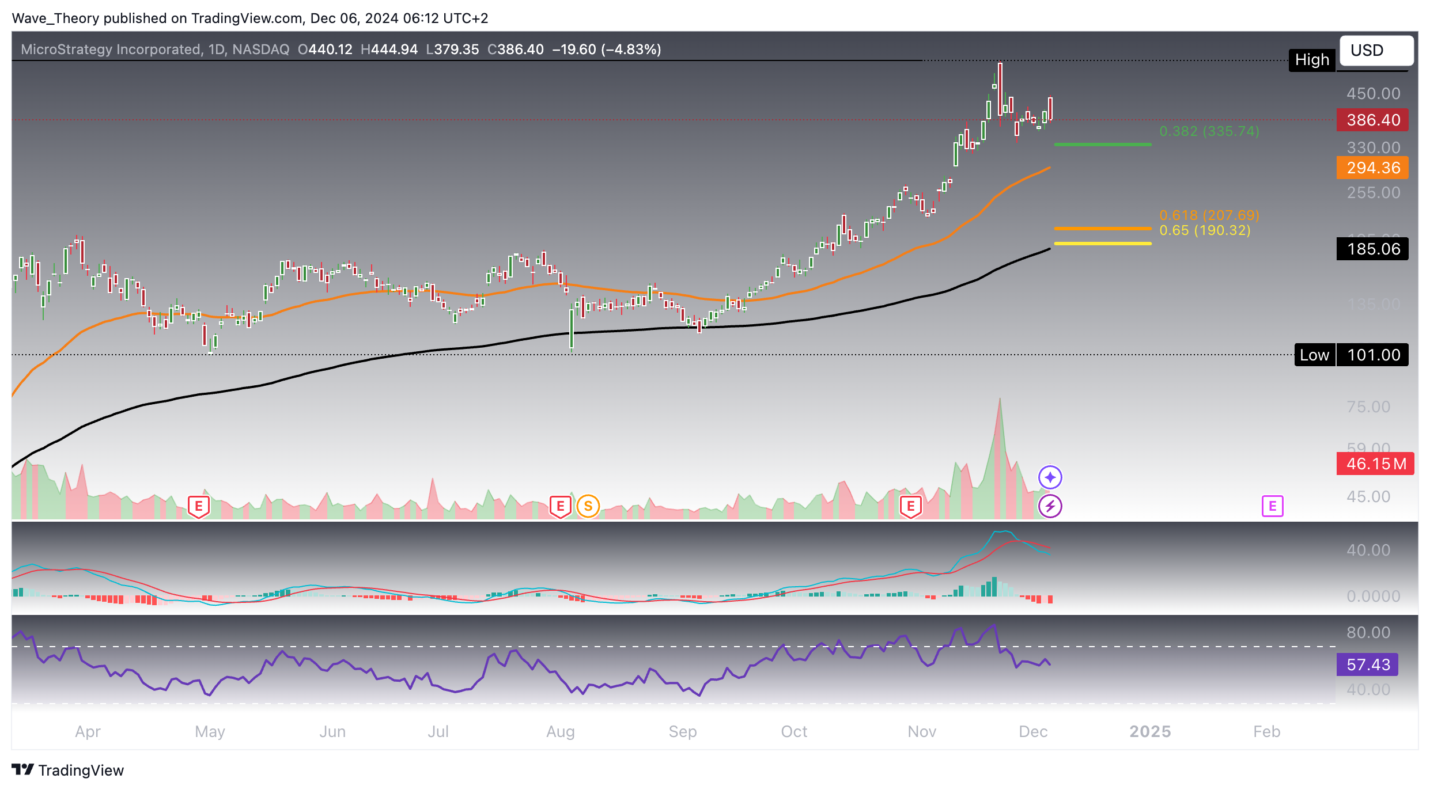
Task: Select the orange 0.618 Fibonacci line
Action: [x=1103, y=229]
